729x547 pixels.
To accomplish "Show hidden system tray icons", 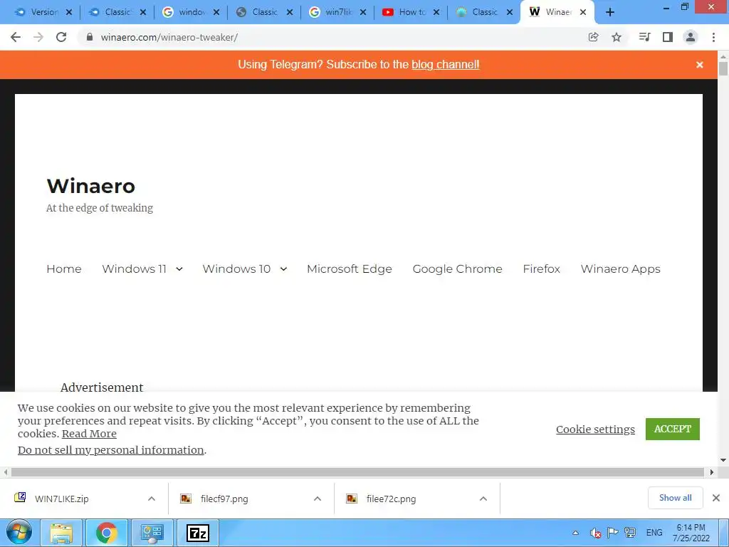I will [x=575, y=533].
